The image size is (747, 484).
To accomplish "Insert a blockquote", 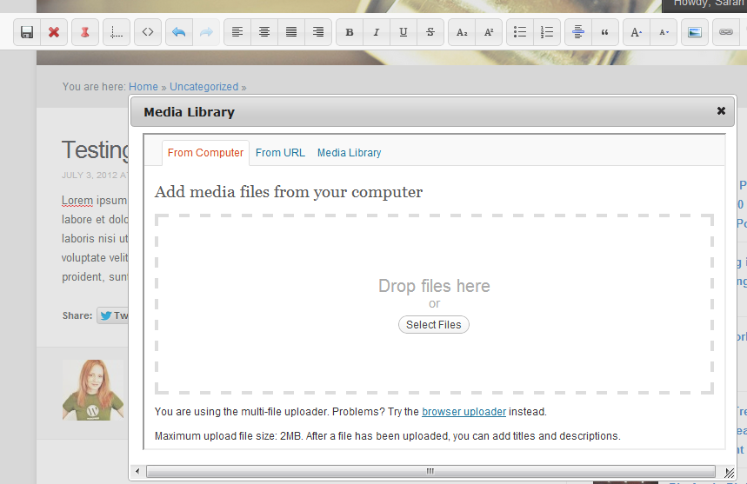I will point(605,32).
